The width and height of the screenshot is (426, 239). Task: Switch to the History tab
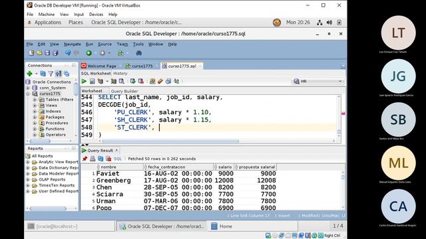click(x=120, y=74)
